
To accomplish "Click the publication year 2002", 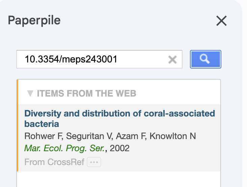I will click(x=120, y=149).
